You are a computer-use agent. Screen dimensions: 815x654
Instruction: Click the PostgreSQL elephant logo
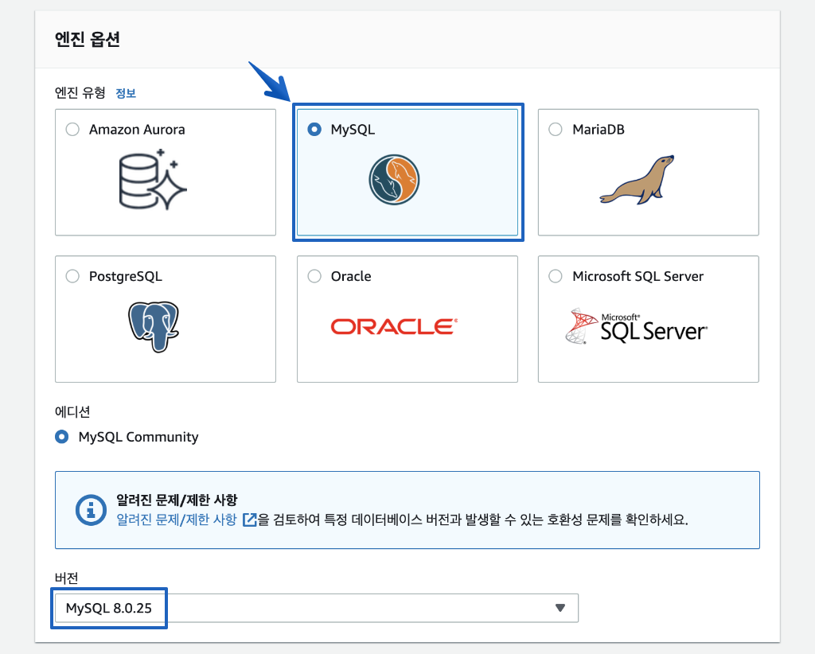click(x=154, y=327)
